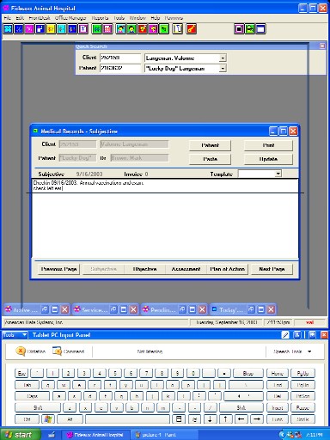The width and height of the screenshot is (330, 440).
Task: Go to Next Page
Action: click(272, 269)
